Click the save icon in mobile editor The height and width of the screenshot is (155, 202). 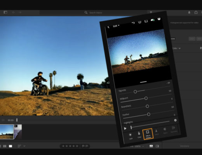point(146,21)
